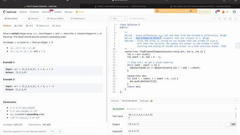
Task: Switch to 'Very simple Java O(n)' browser tab
Action: (x=200, y=6)
